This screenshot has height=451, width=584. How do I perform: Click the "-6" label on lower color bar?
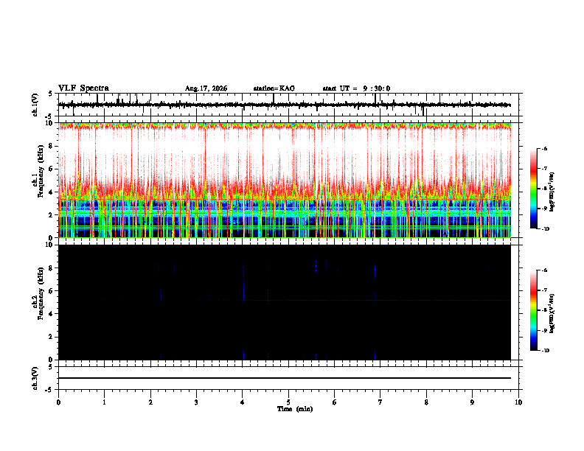(x=543, y=270)
